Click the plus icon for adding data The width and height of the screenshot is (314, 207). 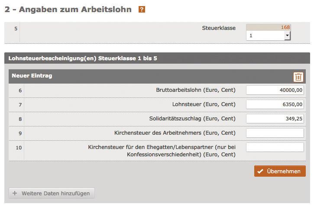[x=15, y=193]
